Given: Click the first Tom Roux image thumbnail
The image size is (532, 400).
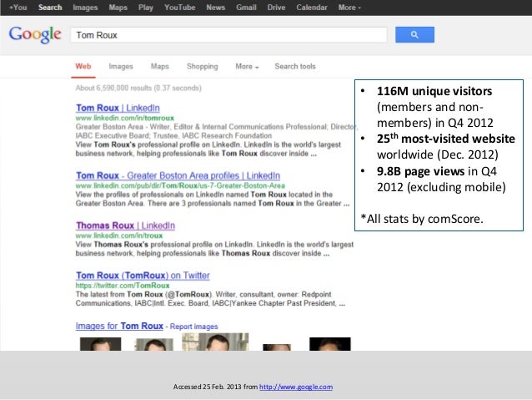Looking at the screenshot, I should tap(100, 344).
